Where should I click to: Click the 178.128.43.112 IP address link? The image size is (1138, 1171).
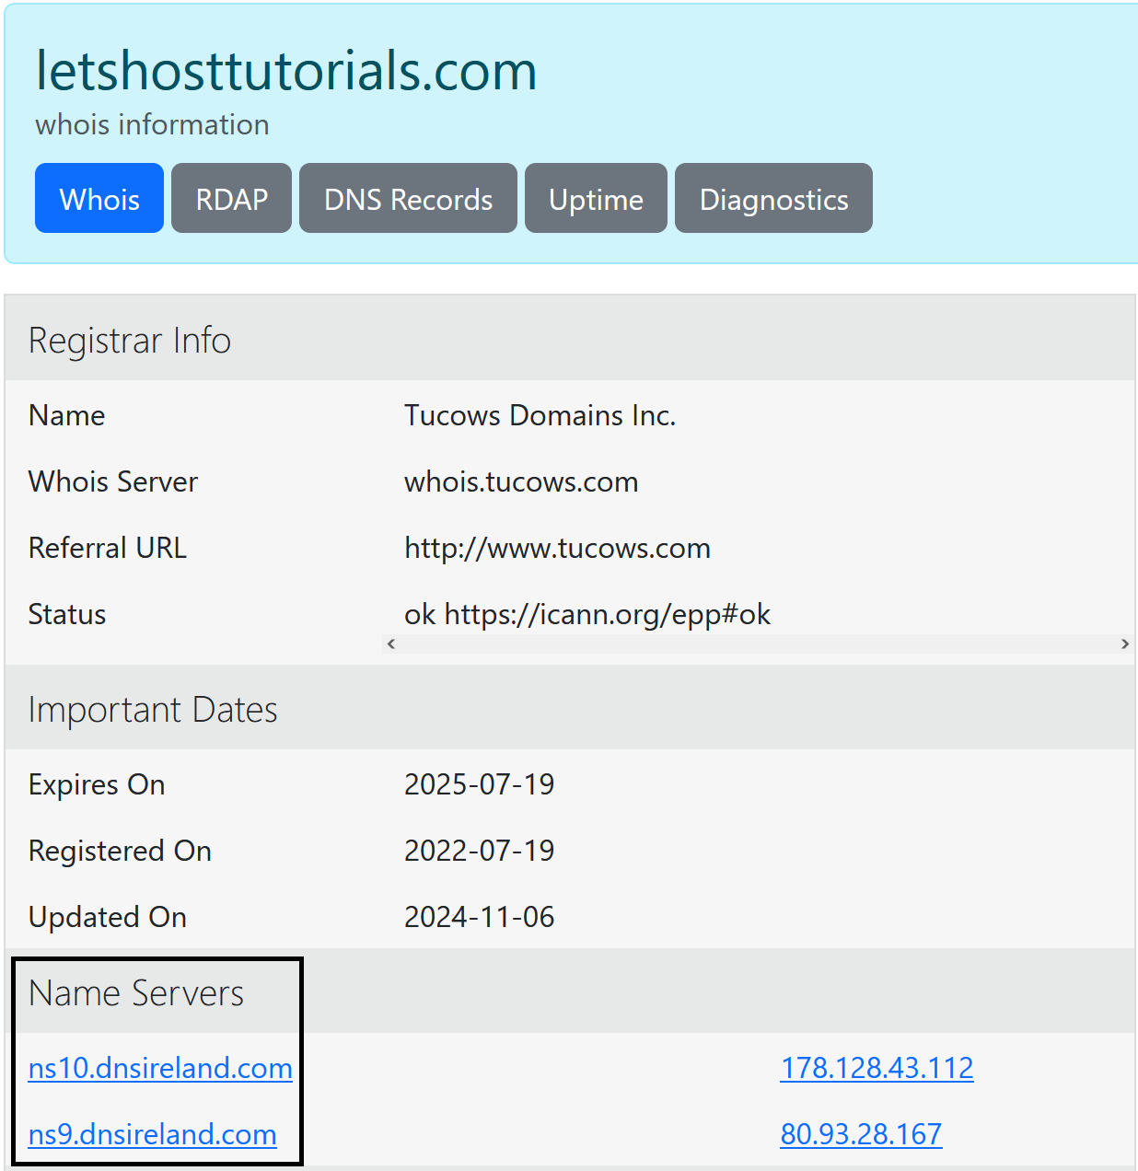(877, 1068)
